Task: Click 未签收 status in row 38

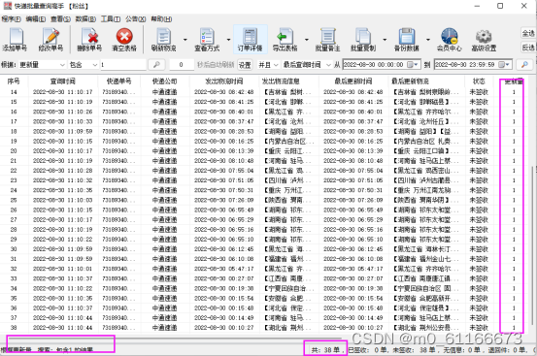Action: tap(479, 328)
